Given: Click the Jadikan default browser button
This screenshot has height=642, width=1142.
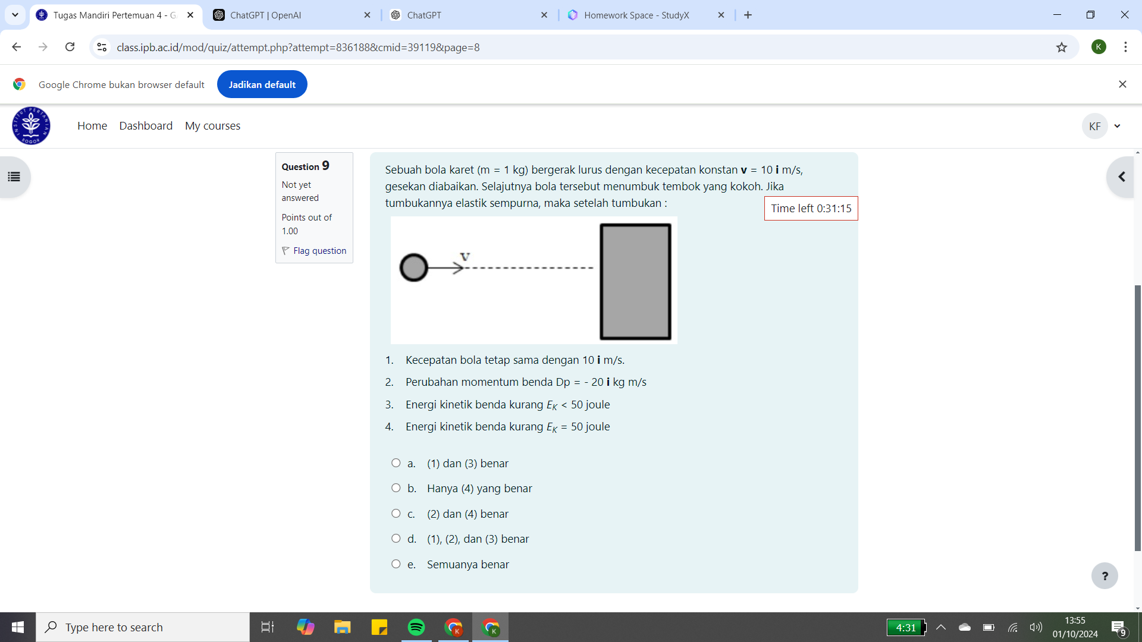Looking at the screenshot, I should (262, 84).
